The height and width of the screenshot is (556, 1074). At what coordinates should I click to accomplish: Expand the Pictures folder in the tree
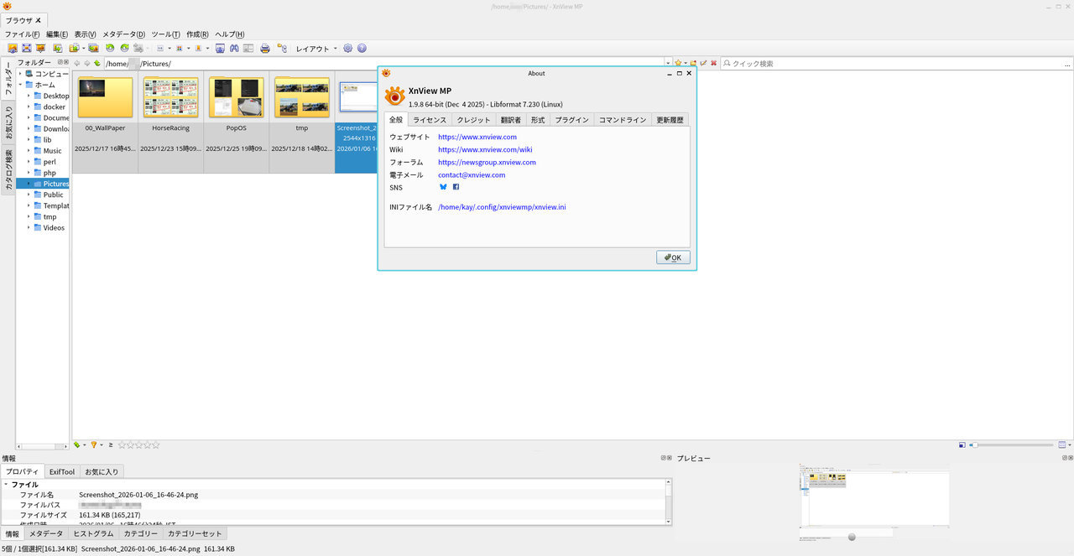(x=28, y=184)
